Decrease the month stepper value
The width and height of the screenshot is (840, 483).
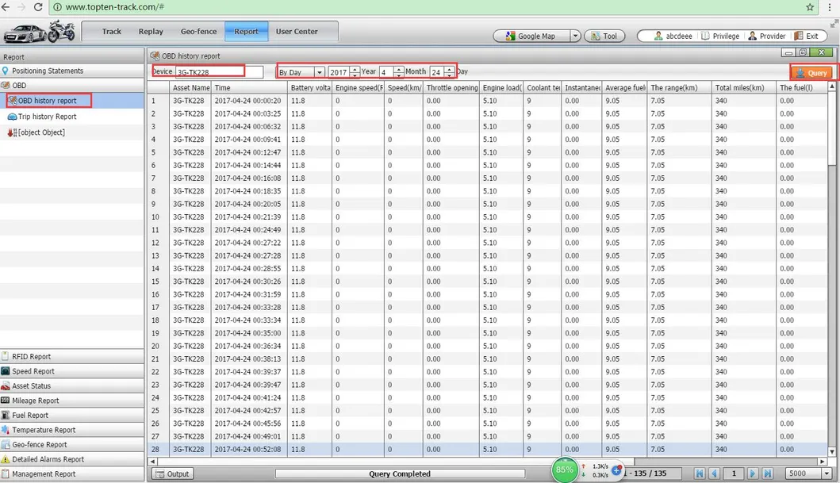click(x=398, y=75)
